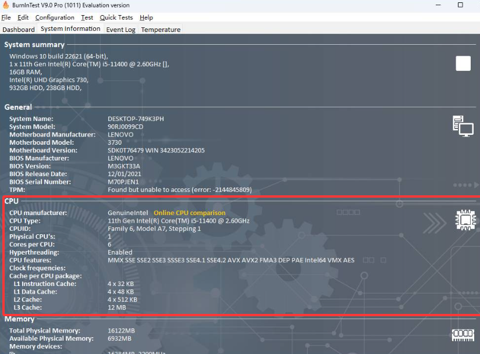Click the System Name value DESKTOP-749K3PH
480x354 pixels.
[x=136, y=119]
